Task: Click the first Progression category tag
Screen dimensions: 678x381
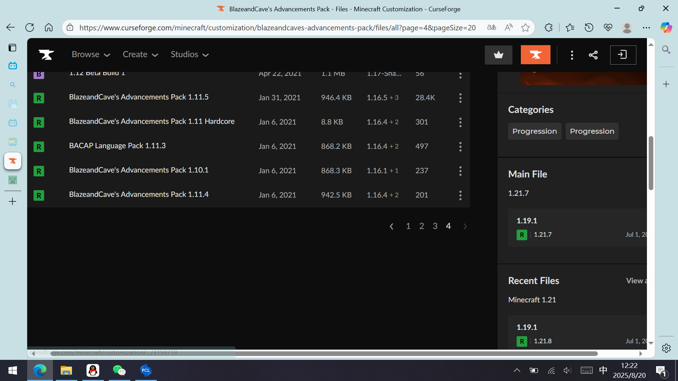Action: pos(534,131)
